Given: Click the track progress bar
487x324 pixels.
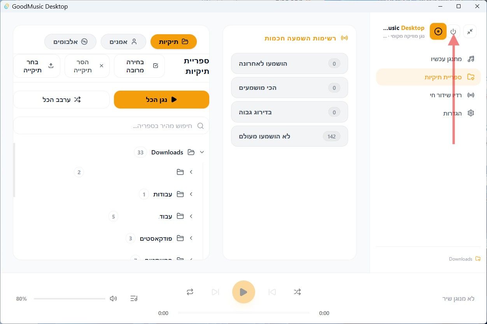Looking at the screenshot, I should 243,313.
